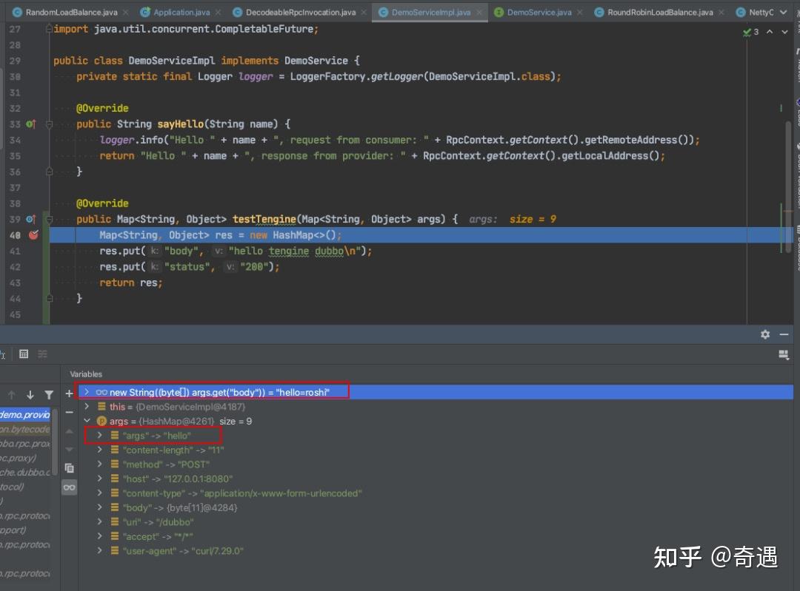The width and height of the screenshot is (800, 591).
Task: Click the breakpoint marker on line 40
Action: [x=33, y=235]
